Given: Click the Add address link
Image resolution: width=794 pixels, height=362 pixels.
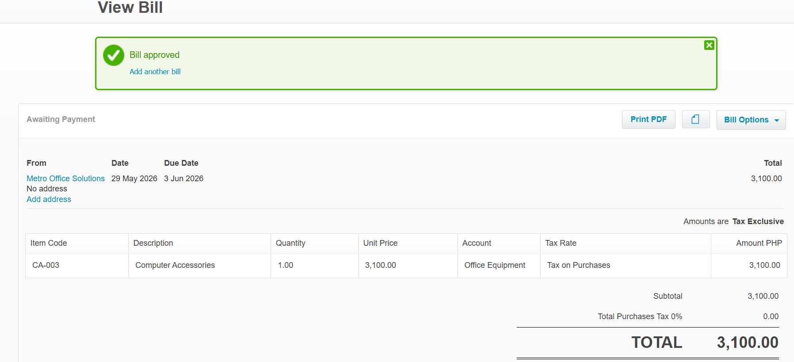Looking at the screenshot, I should tap(49, 199).
